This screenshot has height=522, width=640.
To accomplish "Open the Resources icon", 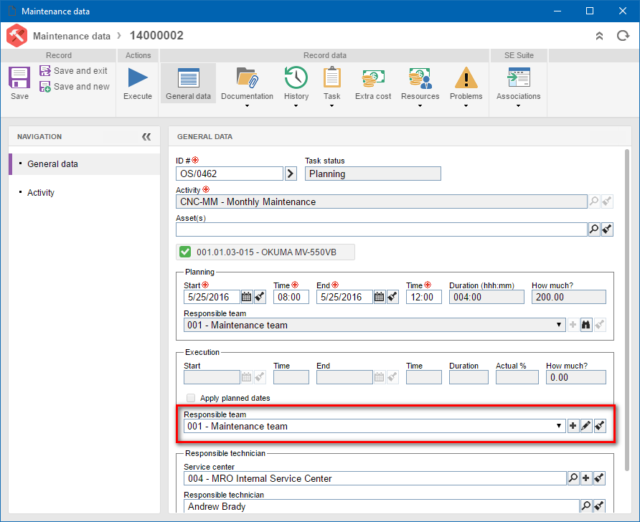I will 420,78.
